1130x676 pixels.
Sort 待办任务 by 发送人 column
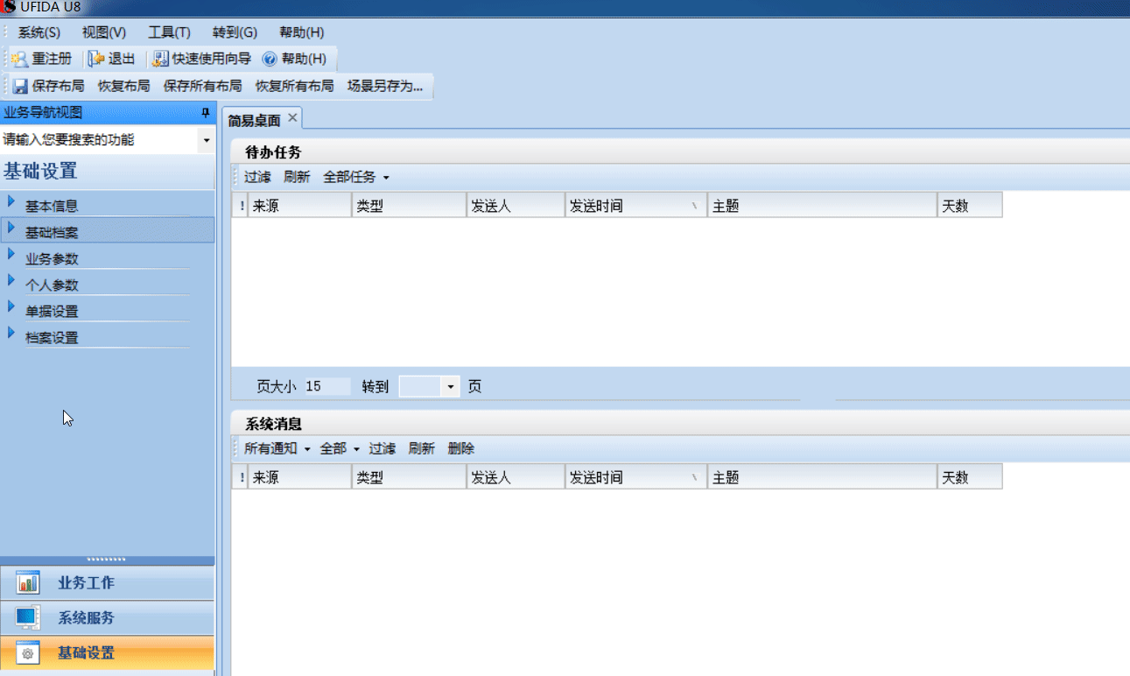(516, 206)
